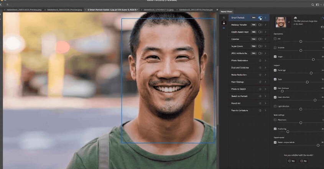Expand the Colorize chevron
The height and width of the screenshot is (169, 324).
coord(266,39)
